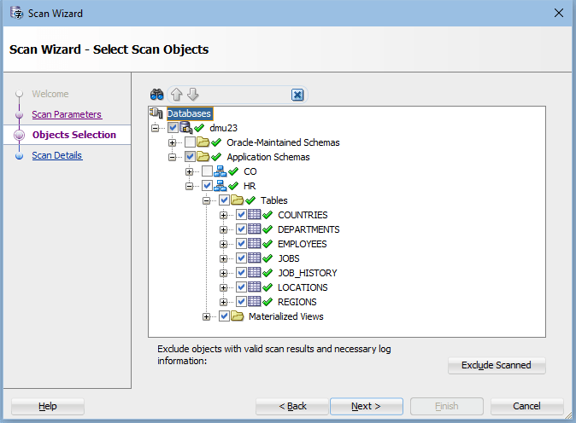576x423 pixels.
Task: Click the Back button
Action: click(x=292, y=406)
